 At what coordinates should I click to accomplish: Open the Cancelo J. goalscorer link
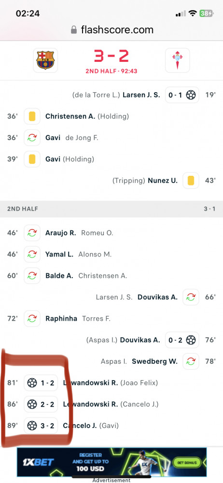[80, 426]
